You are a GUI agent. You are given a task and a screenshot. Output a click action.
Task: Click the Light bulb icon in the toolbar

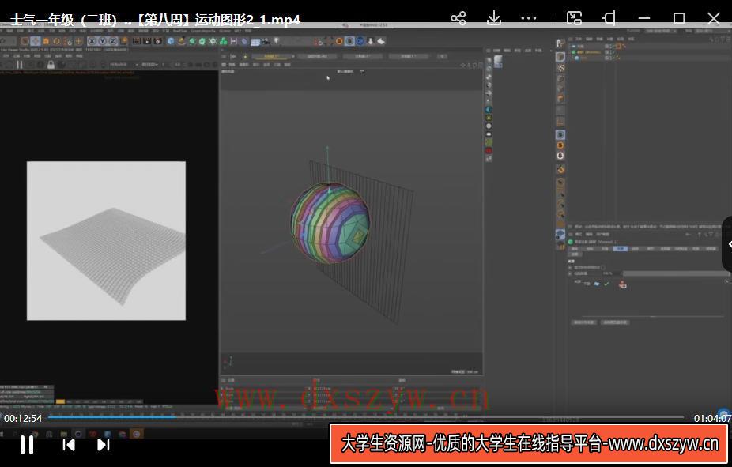[277, 41]
